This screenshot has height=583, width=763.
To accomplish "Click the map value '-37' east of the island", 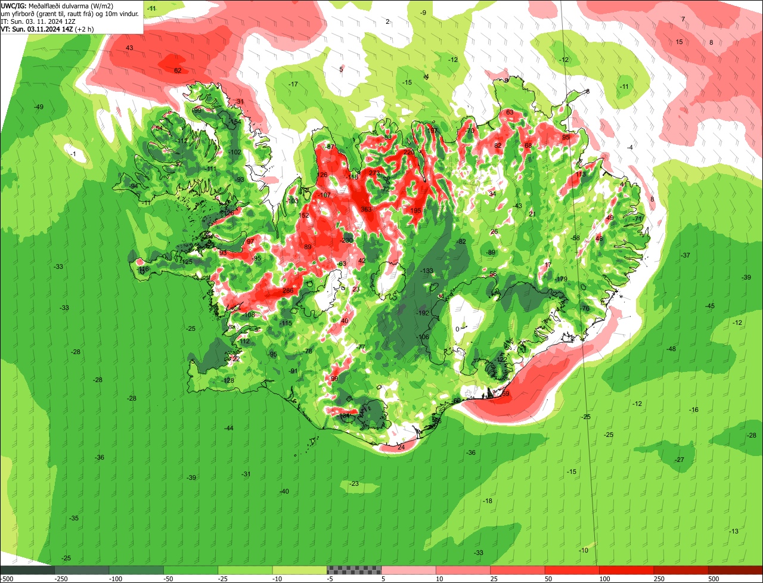I will point(686,255).
